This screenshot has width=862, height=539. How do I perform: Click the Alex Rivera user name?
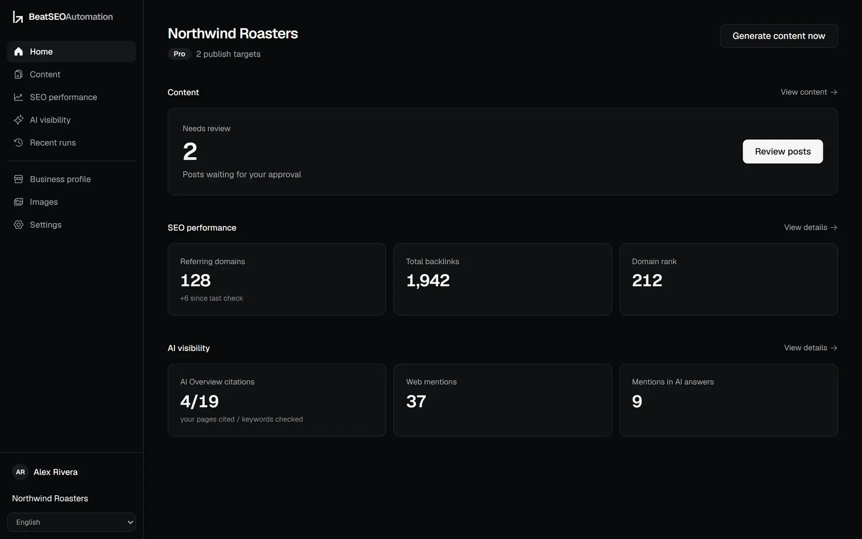pos(56,472)
